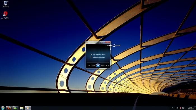Viewport: 196px width, 110px height.
Task: Click the seek bar in Media Player
Action: [98, 62]
